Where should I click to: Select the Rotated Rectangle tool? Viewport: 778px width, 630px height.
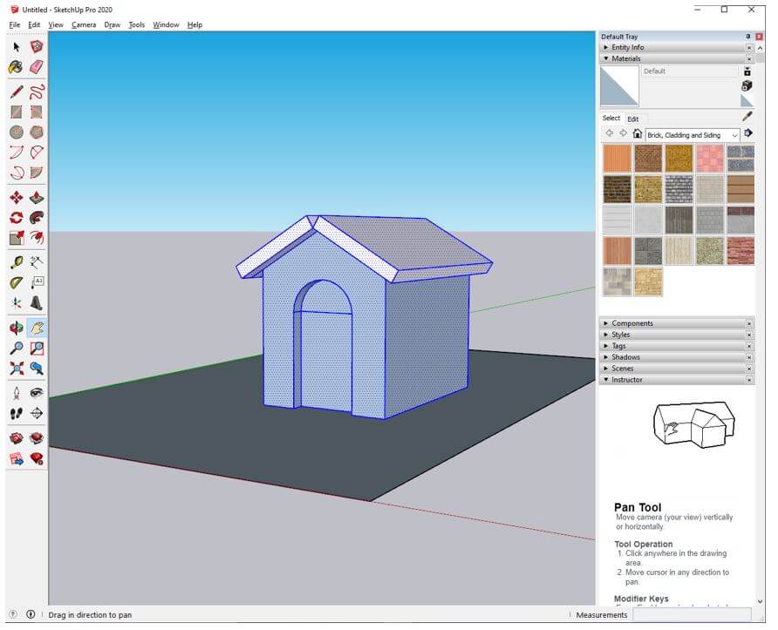pyautogui.click(x=37, y=112)
